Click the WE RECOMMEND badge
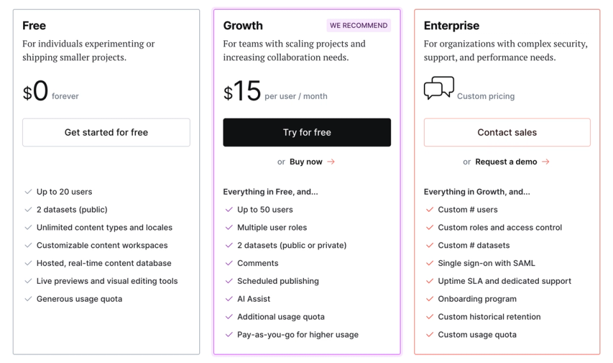 tap(358, 26)
